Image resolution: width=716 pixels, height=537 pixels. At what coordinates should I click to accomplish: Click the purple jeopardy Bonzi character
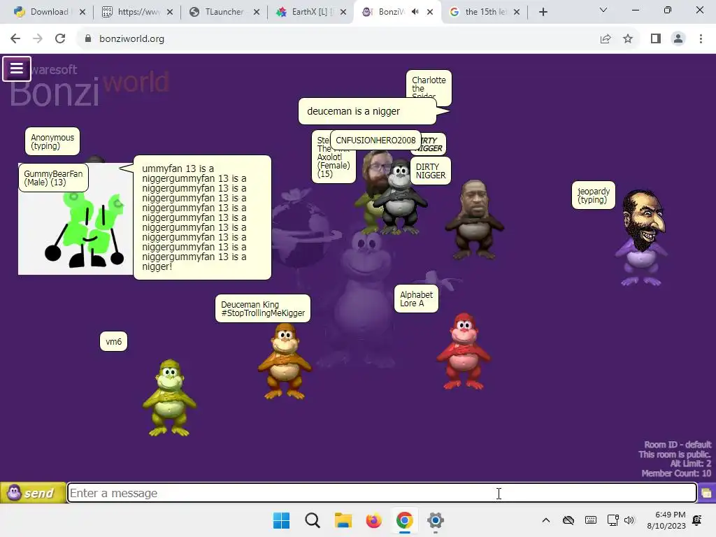pos(641,238)
